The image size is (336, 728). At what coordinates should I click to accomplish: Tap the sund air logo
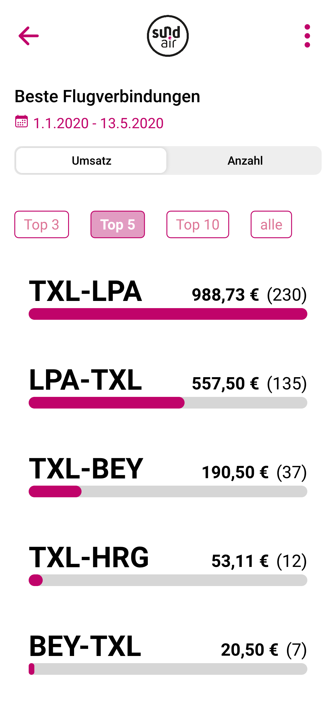click(168, 36)
